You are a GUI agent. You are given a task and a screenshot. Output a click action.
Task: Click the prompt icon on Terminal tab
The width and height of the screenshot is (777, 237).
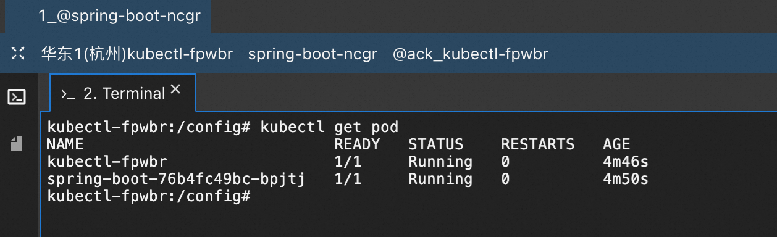(x=68, y=94)
